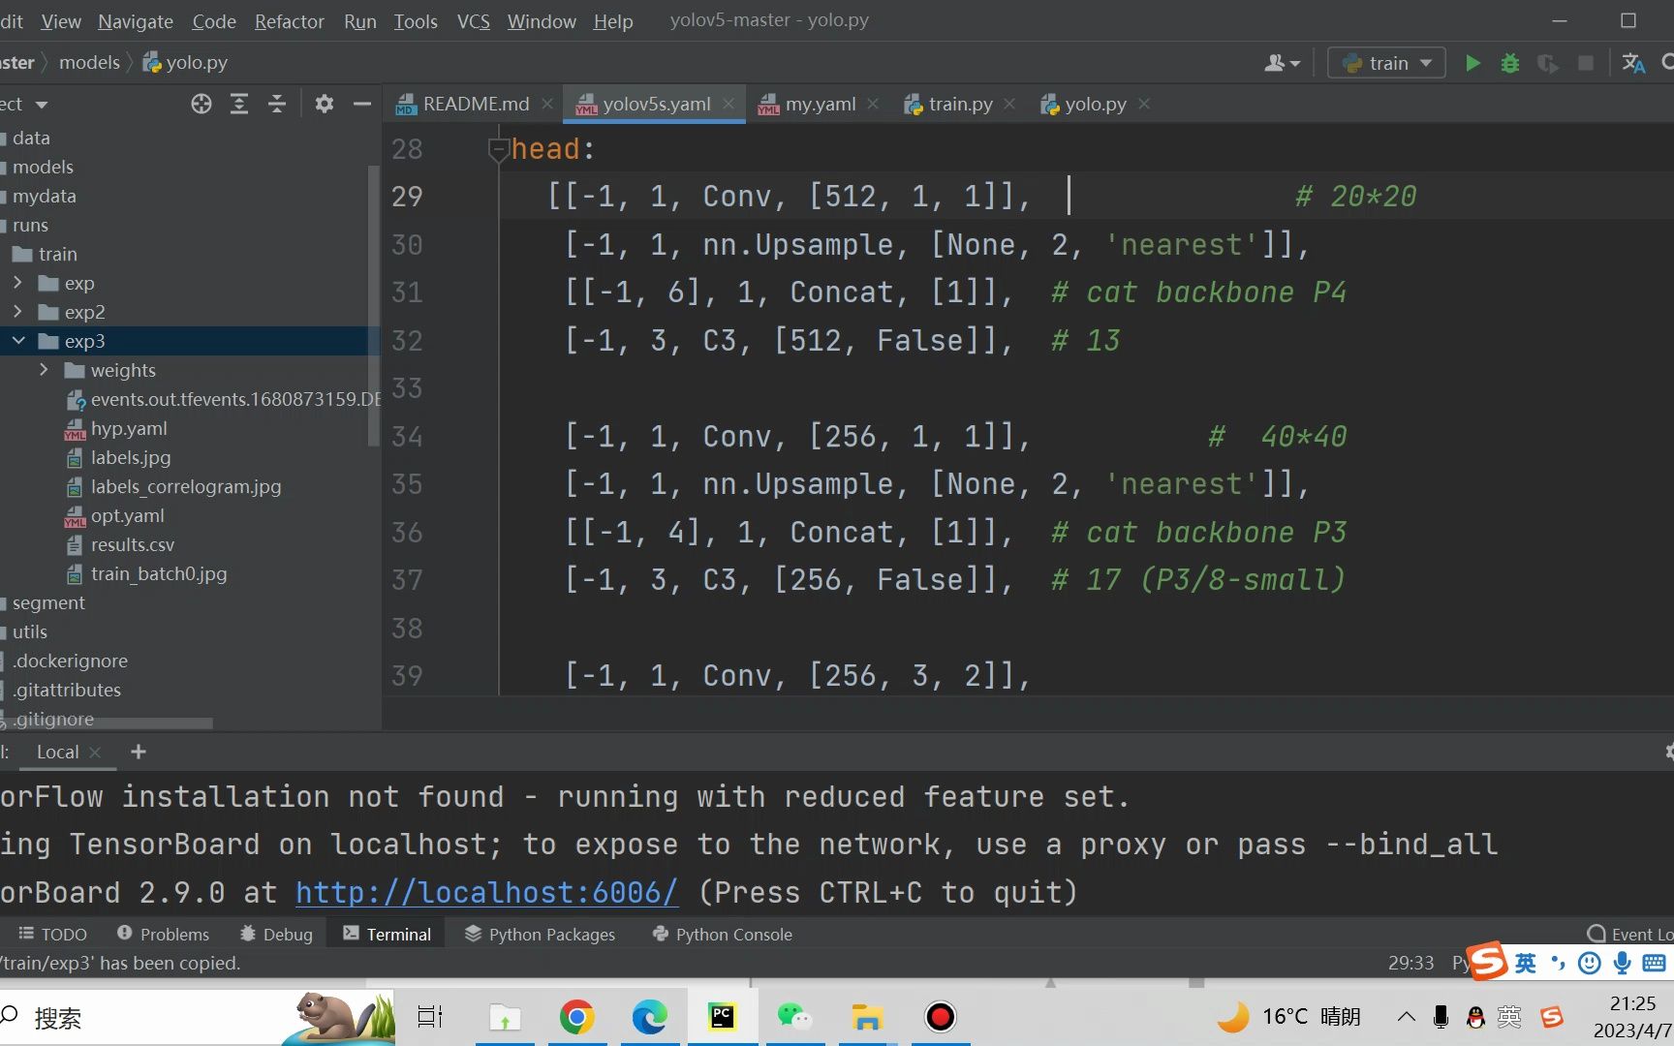Run the train configuration with the green play button
Image resolution: width=1674 pixels, height=1046 pixels.
pos(1472,63)
